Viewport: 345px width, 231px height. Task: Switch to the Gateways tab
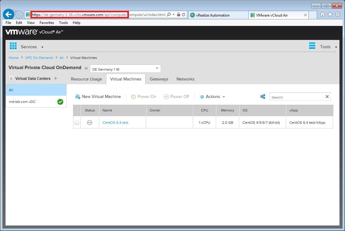pos(159,79)
